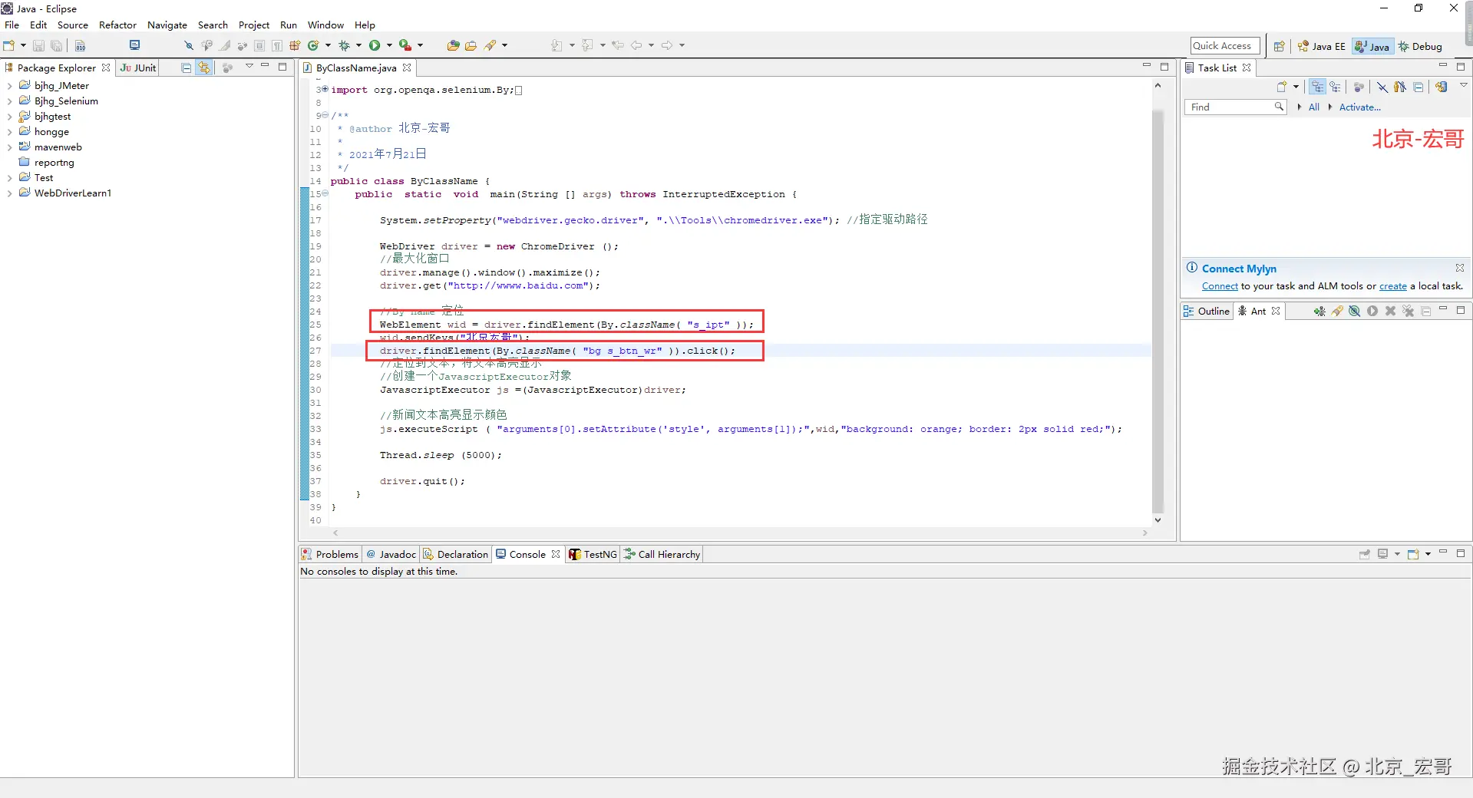1473x798 pixels.
Task: Click the New Java Class icon
Action: pos(313,45)
